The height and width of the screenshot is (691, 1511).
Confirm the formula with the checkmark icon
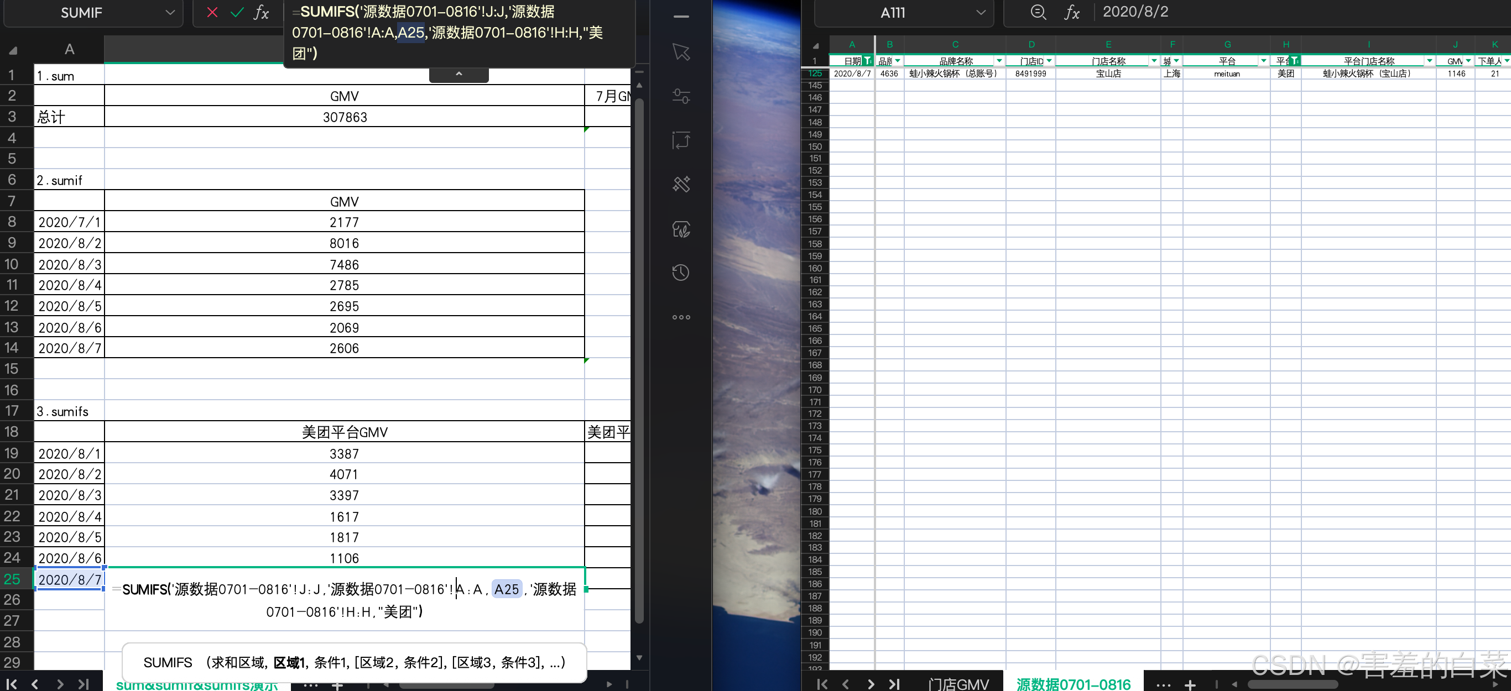(237, 12)
